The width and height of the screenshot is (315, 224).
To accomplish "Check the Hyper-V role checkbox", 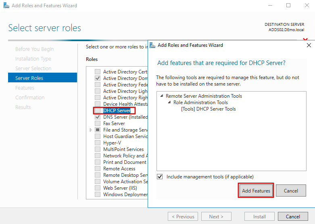I will click(x=98, y=143).
